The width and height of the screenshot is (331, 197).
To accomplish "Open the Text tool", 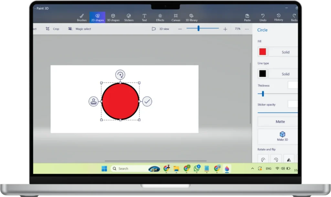I will click(x=144, y=17).
